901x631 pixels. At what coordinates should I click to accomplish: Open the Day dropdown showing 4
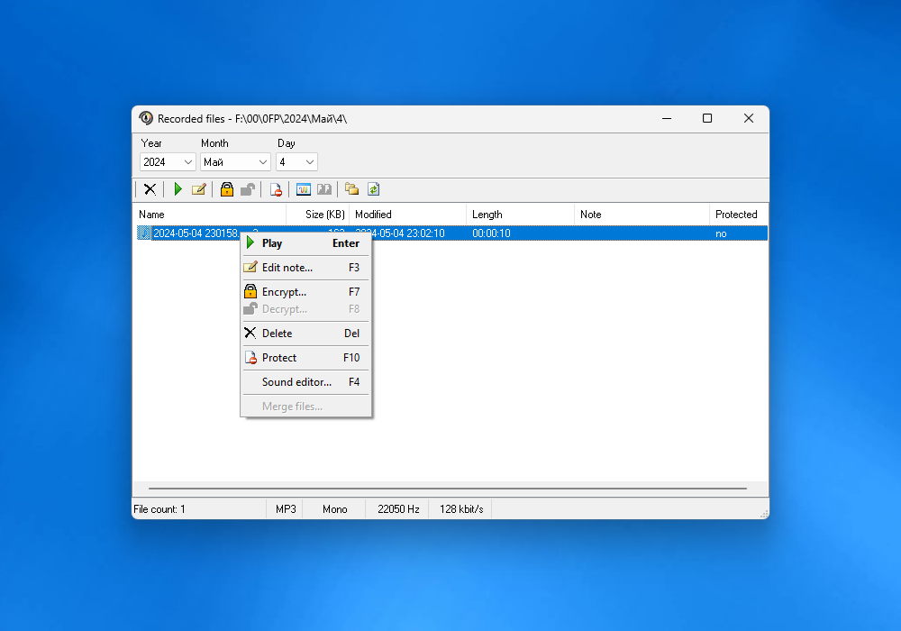pos(296,162)
